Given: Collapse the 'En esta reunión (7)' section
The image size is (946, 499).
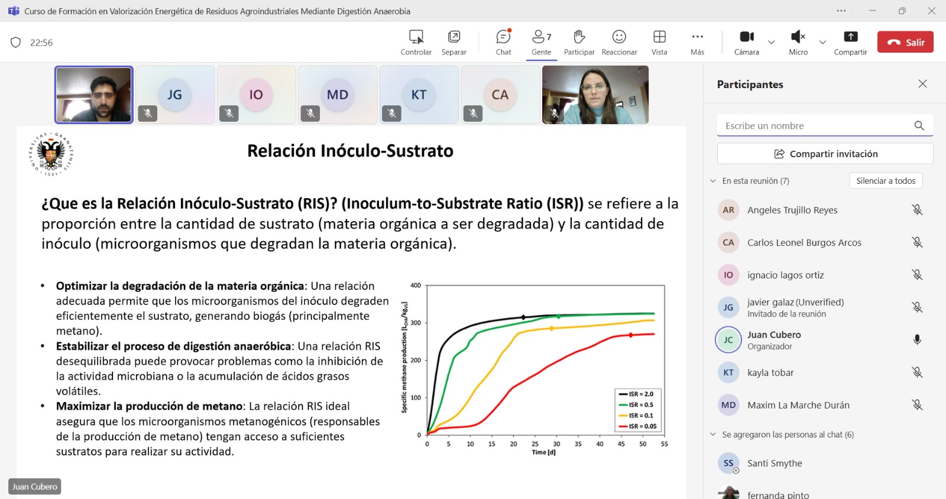Looking at the screenshot, I should (713, 181).
